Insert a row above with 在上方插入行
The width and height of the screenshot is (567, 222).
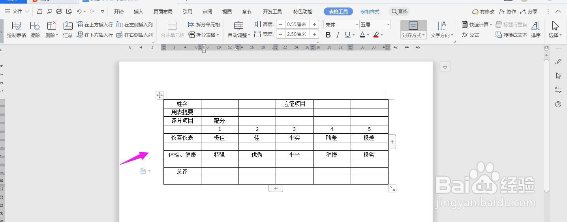point(95,24)
